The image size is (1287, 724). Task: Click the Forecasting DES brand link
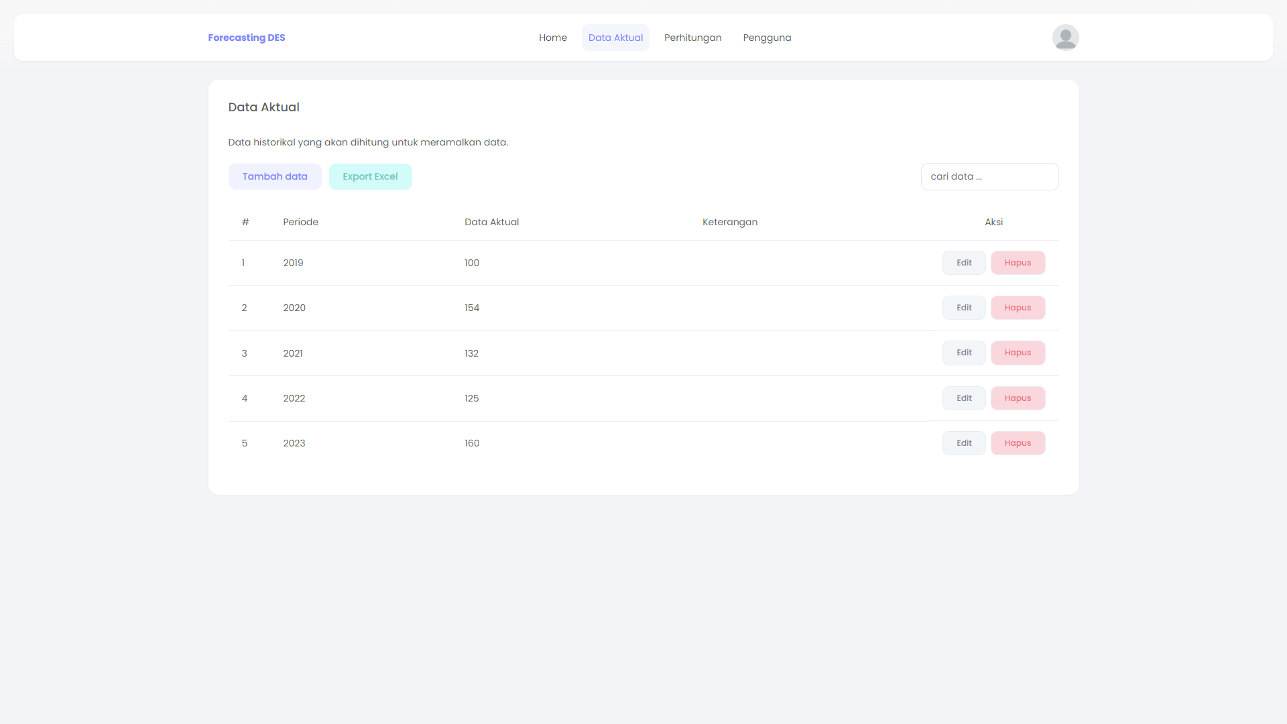[247, 38]
